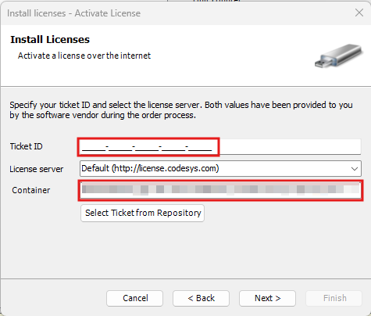371x316 pixels.
Task: Click the Ticket ID label
Action: 26,146
